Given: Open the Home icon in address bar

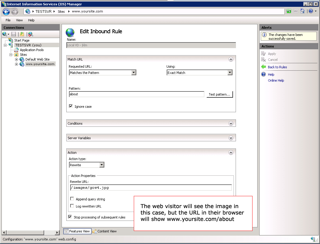Looking at the screenshot, I should point(303,11).
